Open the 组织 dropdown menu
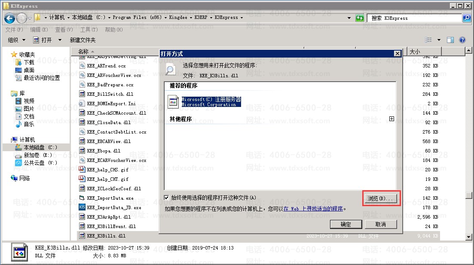474x265 pixels. [17, 40]
